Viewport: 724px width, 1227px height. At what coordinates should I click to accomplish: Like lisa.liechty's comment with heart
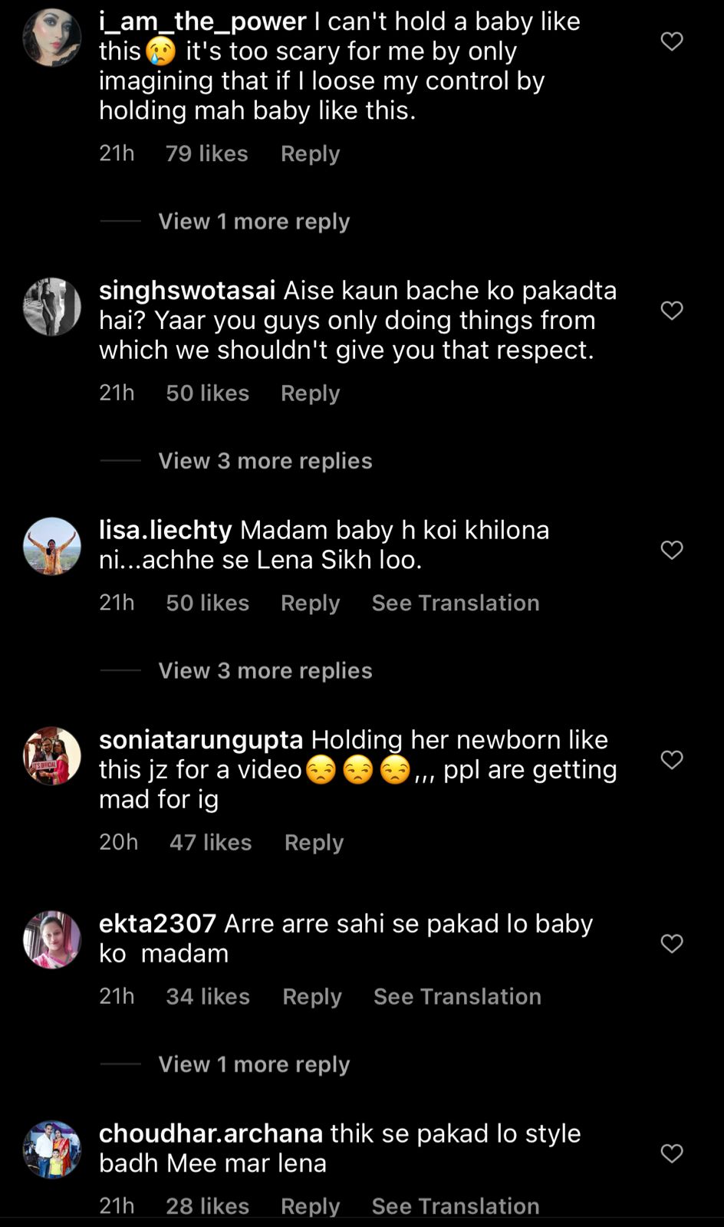672,550
